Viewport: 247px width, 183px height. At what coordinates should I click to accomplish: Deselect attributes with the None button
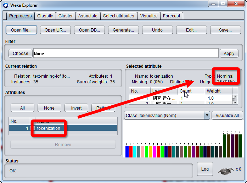[x=49, y=108]
